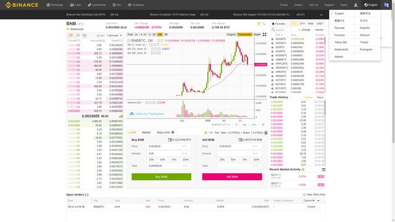Open the minutes interval dropdown

tap(138, 35)
